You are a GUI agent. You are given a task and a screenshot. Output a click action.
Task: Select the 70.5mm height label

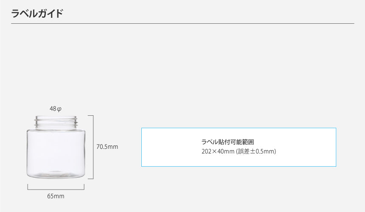pos(107,147)
